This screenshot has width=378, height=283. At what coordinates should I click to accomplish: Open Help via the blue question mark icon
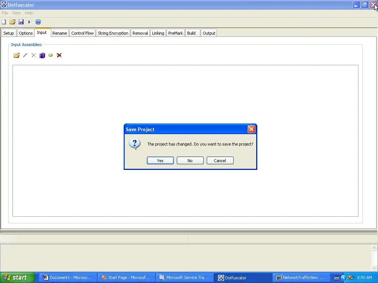click(x=38, y=22)
